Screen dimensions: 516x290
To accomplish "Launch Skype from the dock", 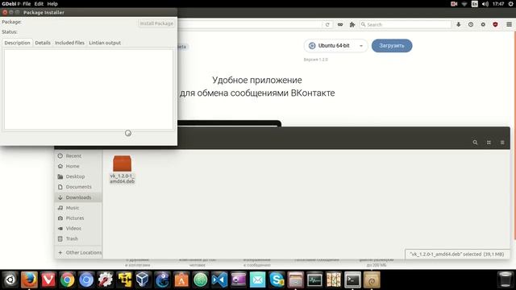I will click(x=277, y=280).
